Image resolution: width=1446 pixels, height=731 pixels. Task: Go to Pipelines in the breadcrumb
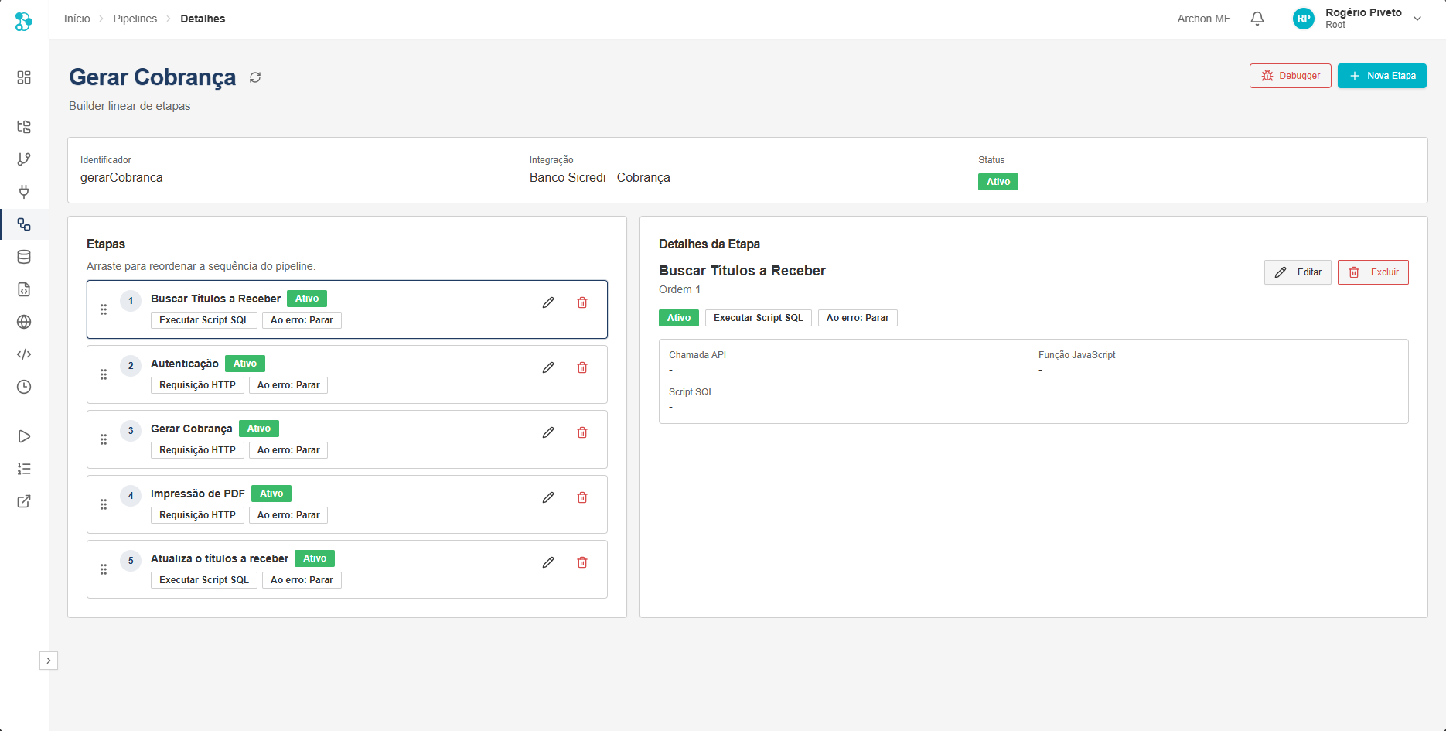(135, 19)
